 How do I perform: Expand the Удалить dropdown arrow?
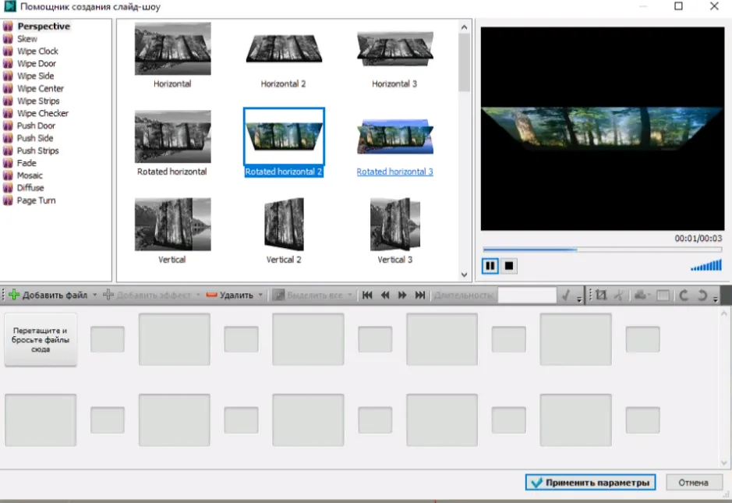[260, 295]
